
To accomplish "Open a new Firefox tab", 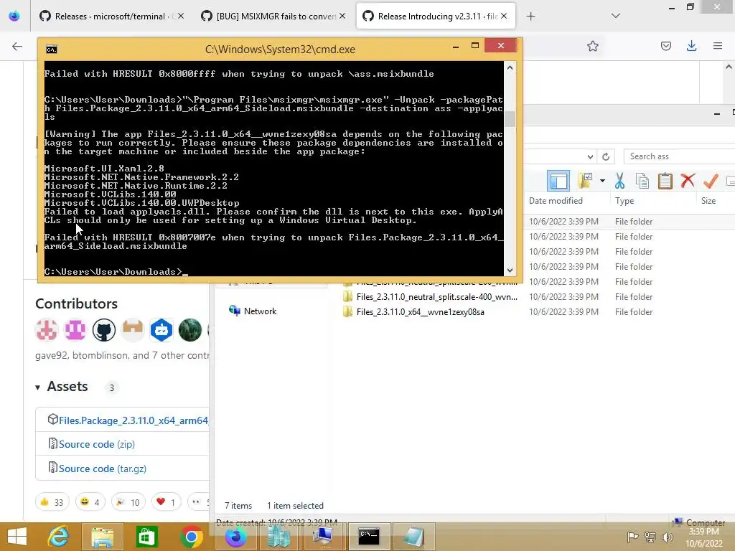I will coord(530,17).
